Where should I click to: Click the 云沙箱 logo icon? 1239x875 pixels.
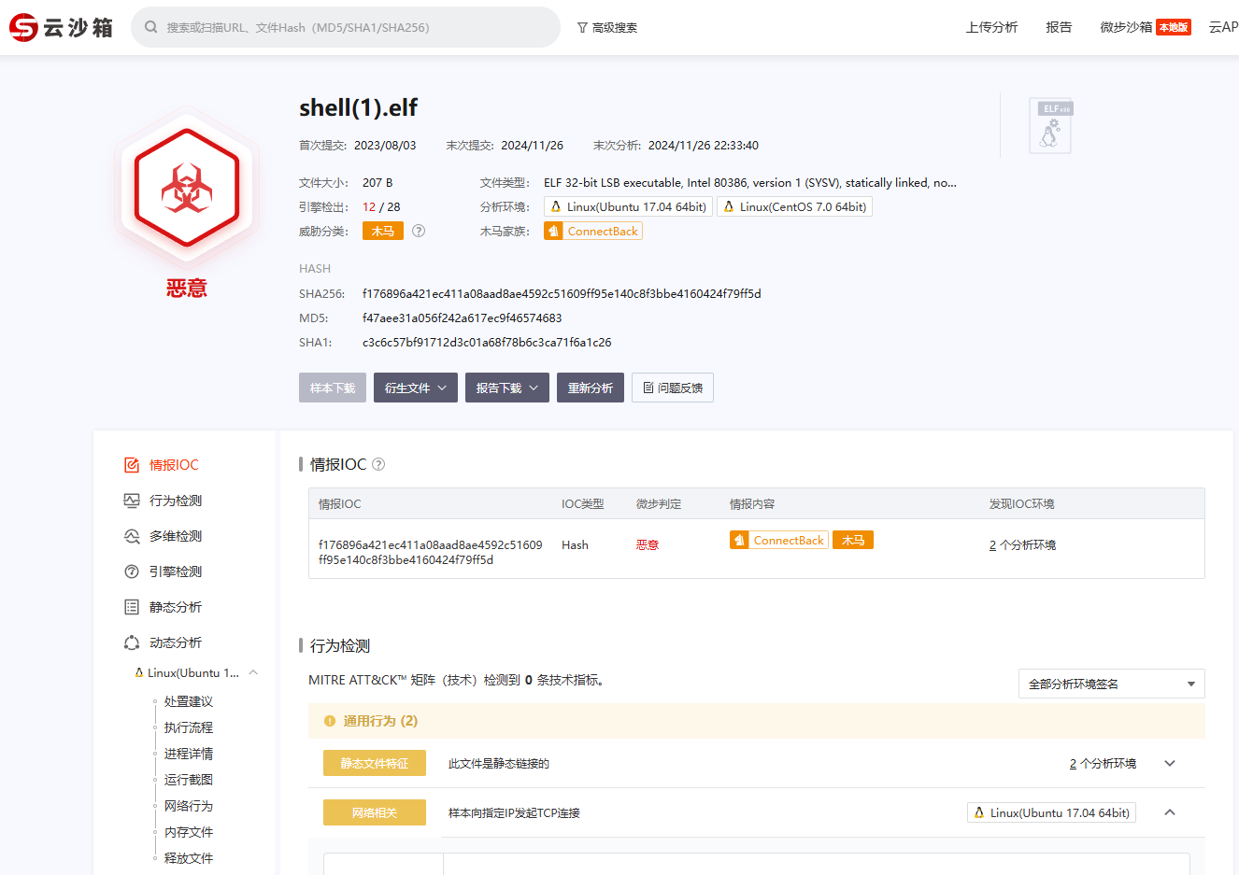24,27
